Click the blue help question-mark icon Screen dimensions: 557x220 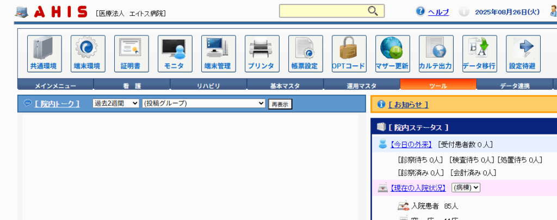click(420, 11)
